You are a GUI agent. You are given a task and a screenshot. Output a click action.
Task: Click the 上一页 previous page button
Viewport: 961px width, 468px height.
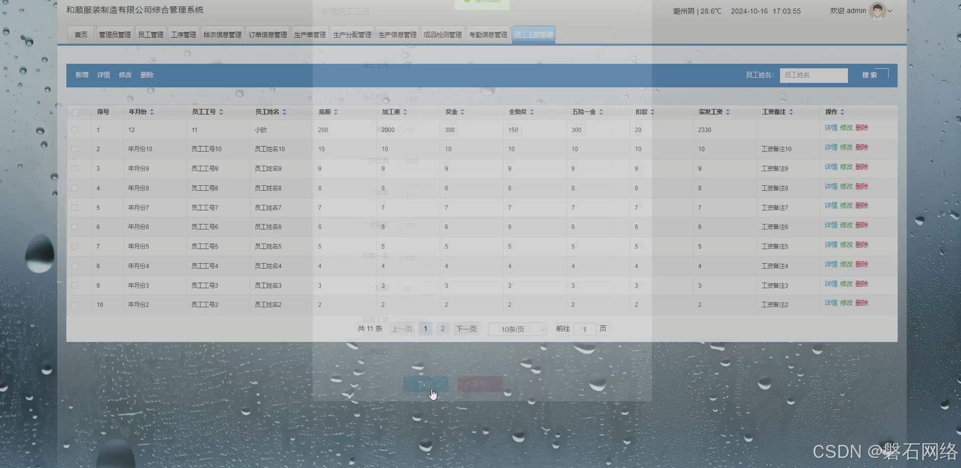click(402, 329)
